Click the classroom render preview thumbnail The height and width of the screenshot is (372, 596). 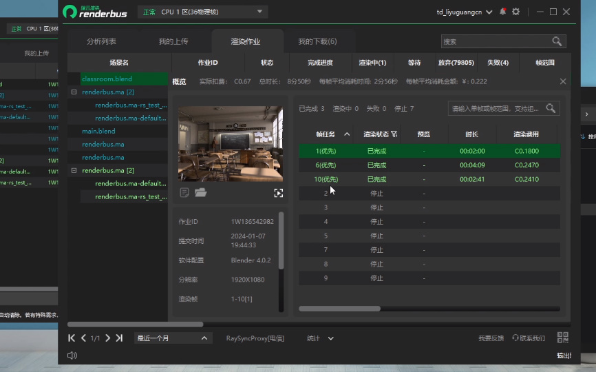click(231, 143)
